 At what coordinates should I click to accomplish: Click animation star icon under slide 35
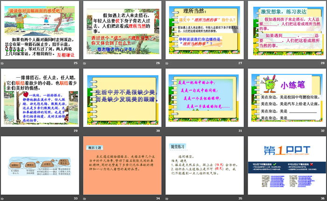tap(167, 199)
